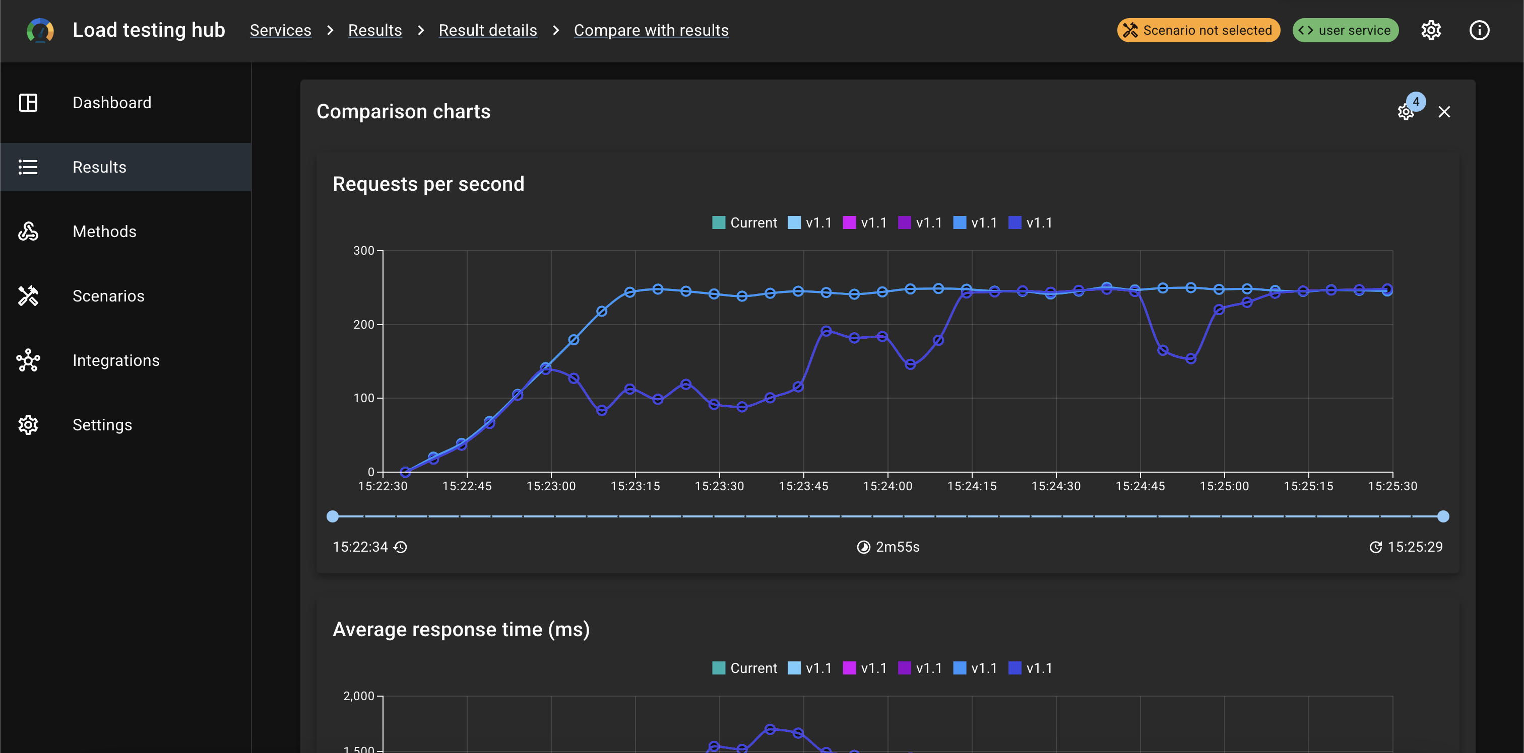Reset end time icon beside 15:25:29
The width and height of the screenshot is (1524, 753).
[x=1376, y=547]
